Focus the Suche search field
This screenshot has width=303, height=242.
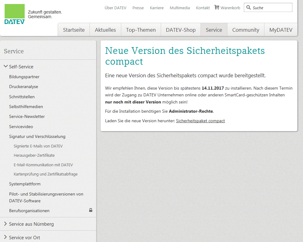click(x=268, y=7)
